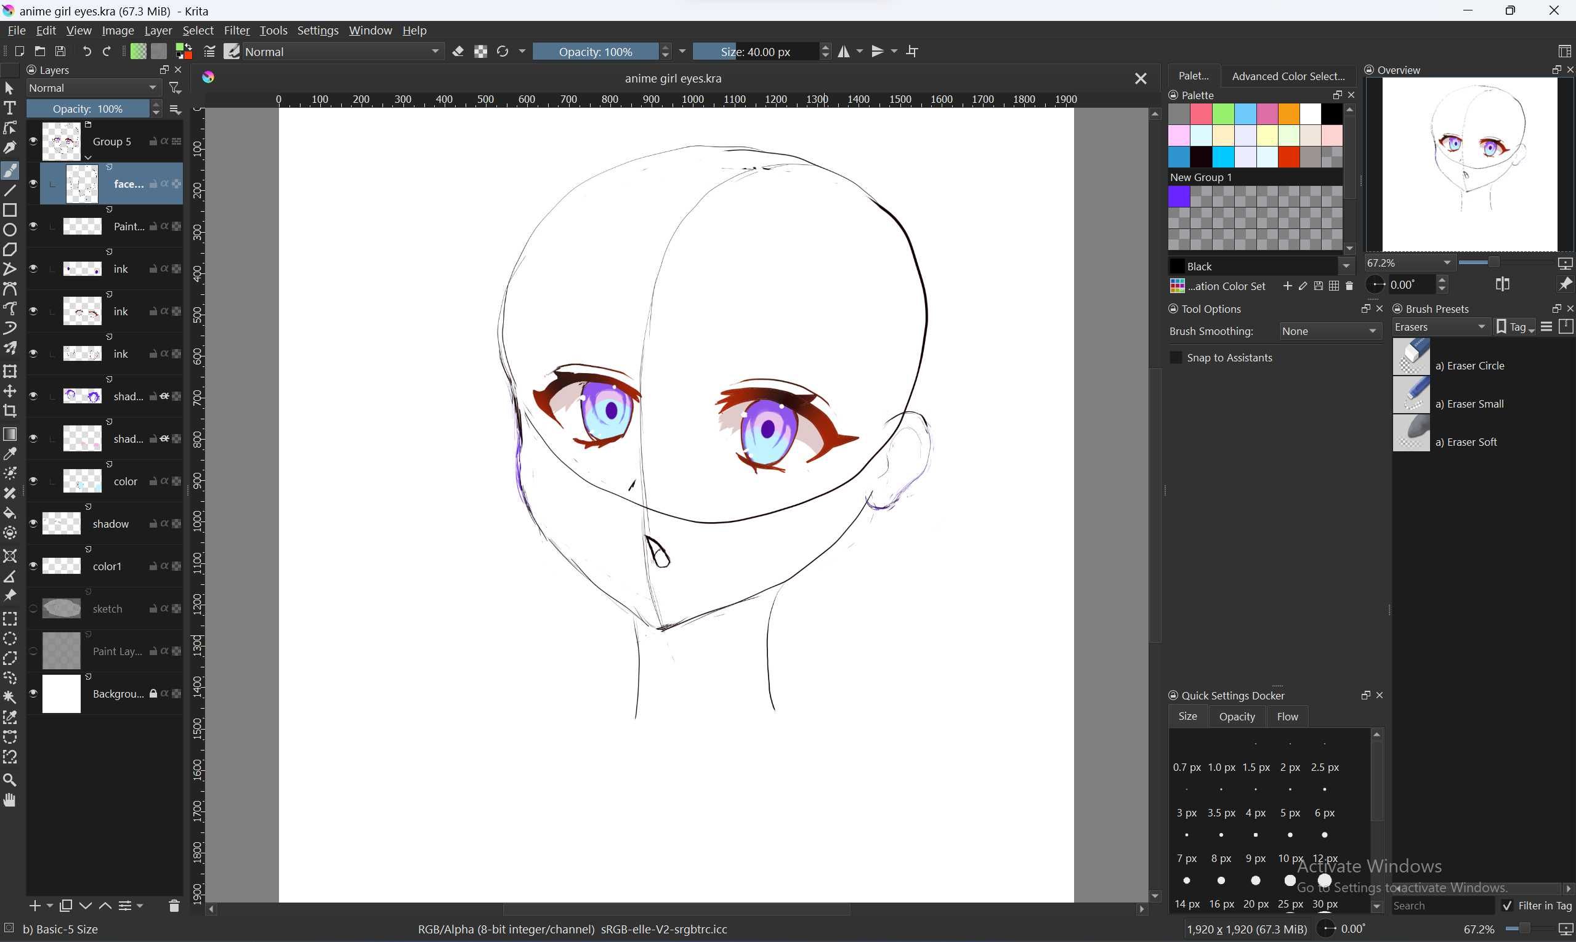Toggle lock on Background layer
The image size is (1576, 942).
153,694
